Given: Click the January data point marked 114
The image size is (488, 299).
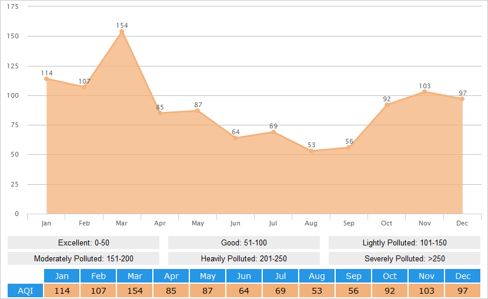Looking at the screenshot, I should point(46,79).
